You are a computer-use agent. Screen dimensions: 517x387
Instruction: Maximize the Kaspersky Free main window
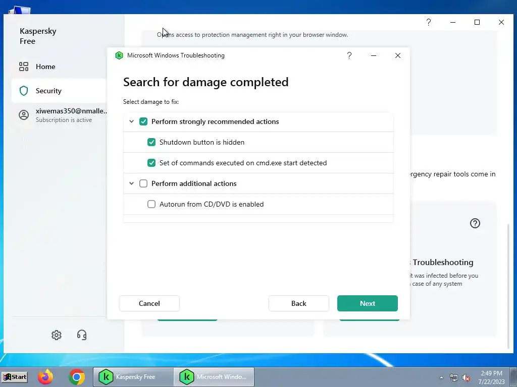[477, 22]
